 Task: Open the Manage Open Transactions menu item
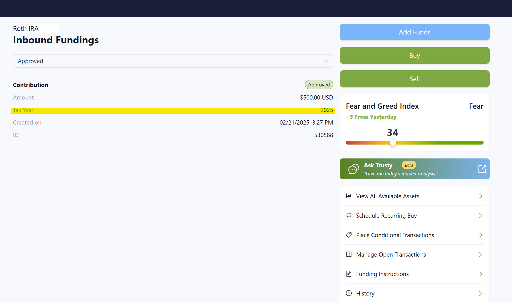click(391, 254)
